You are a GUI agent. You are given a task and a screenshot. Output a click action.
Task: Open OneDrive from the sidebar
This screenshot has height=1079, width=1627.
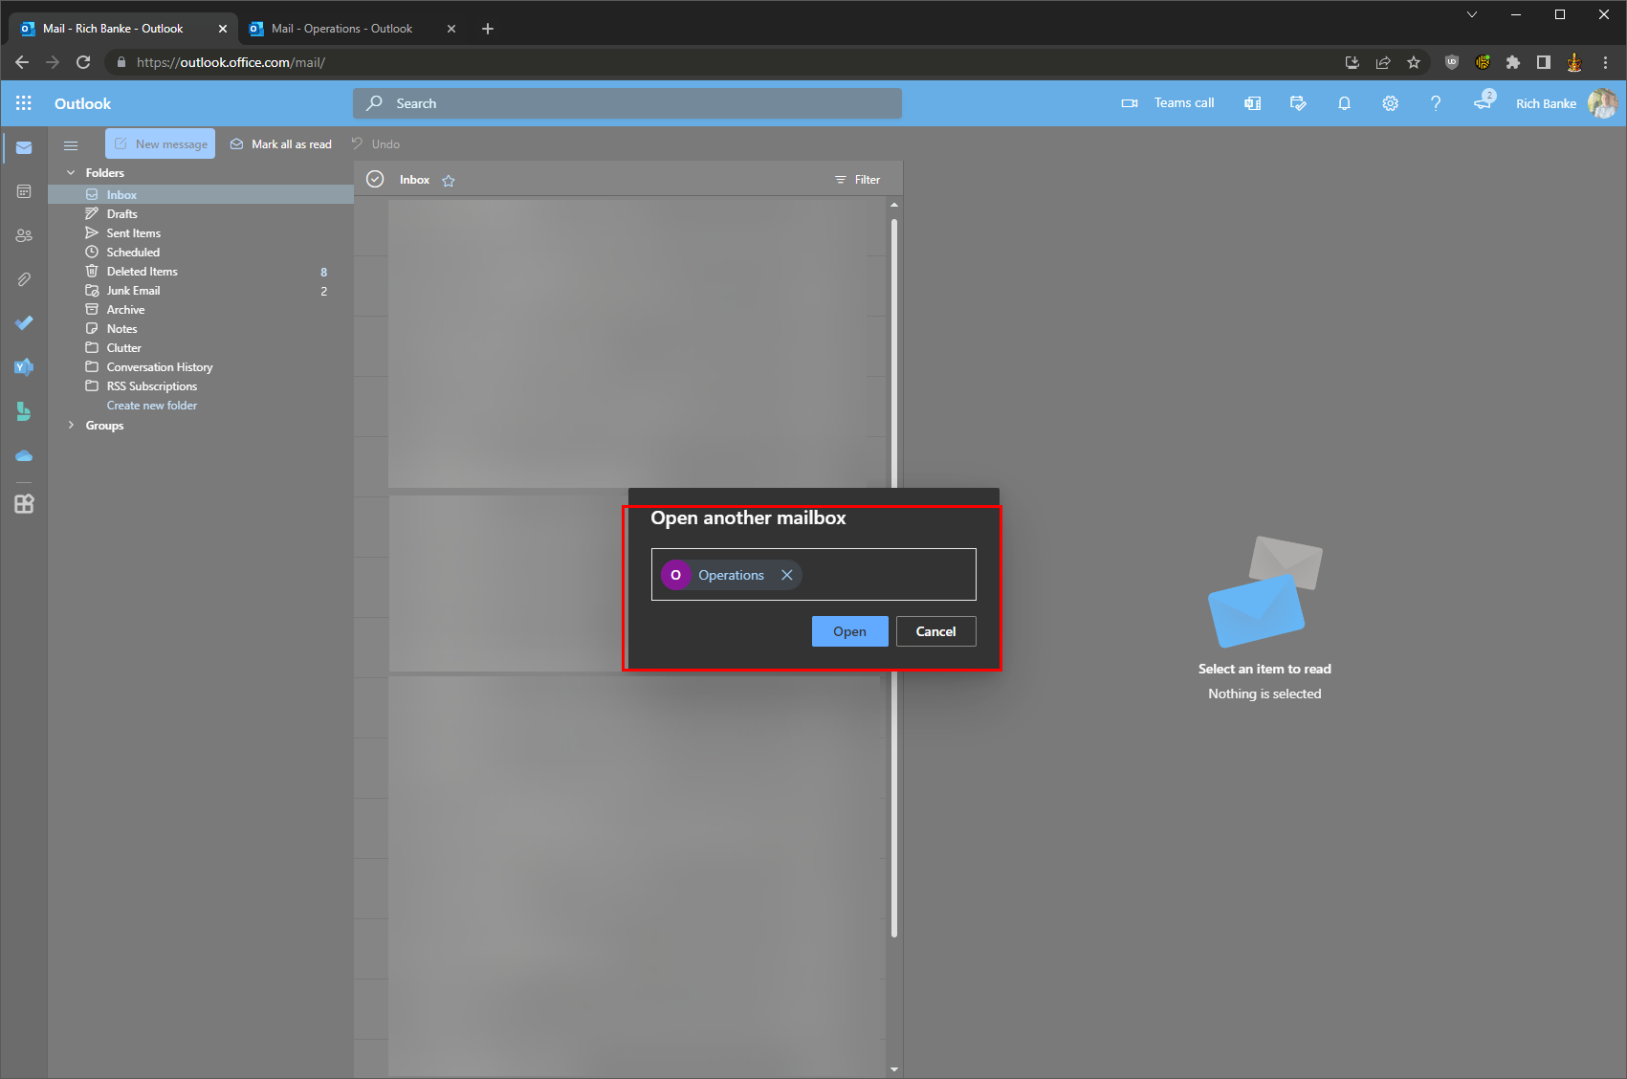[x=24, y=455]
